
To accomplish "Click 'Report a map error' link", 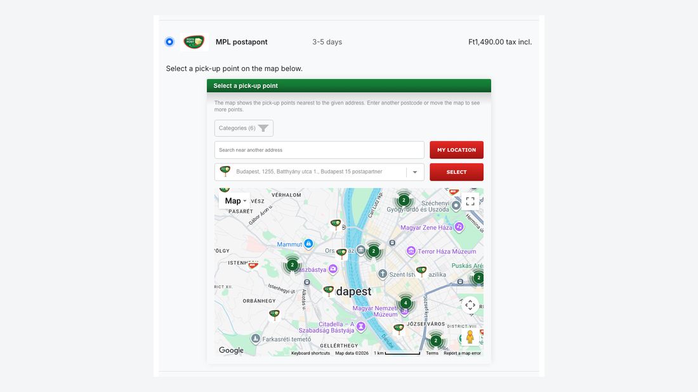I will [462, 353].
